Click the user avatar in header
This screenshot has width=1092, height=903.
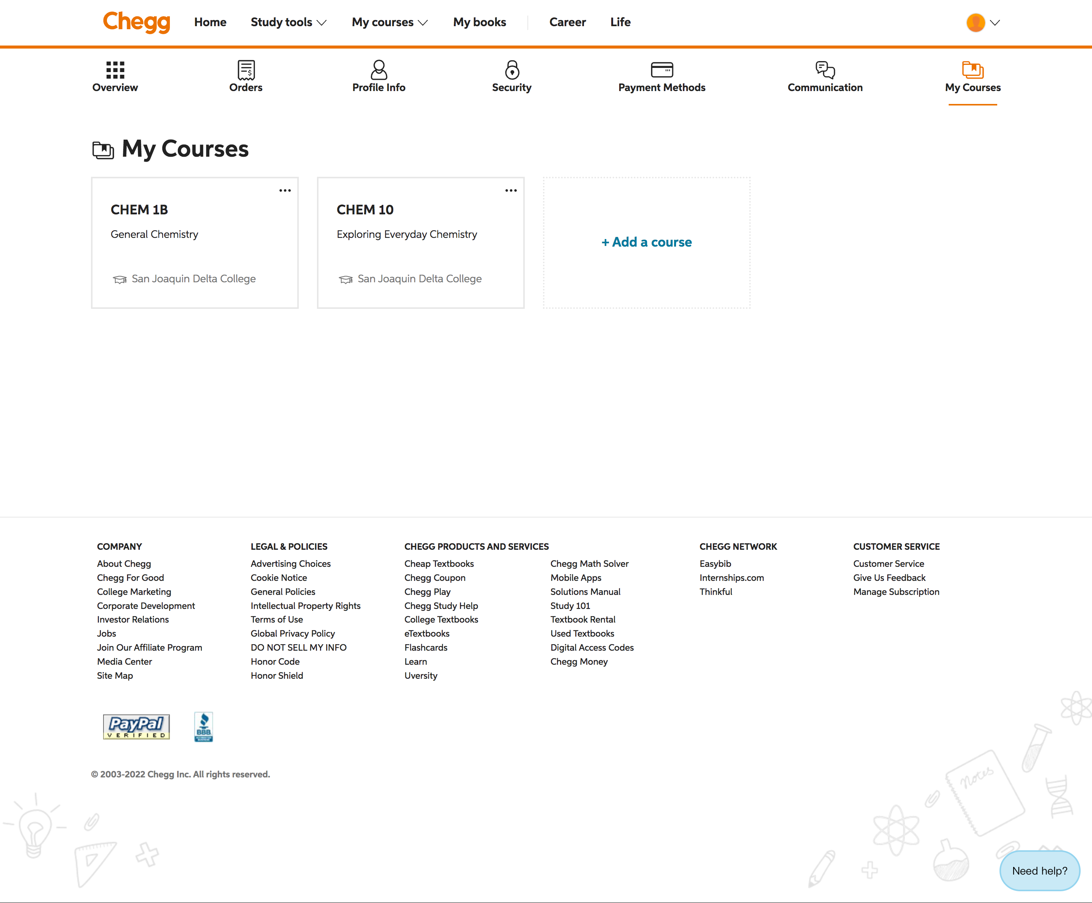976,22
